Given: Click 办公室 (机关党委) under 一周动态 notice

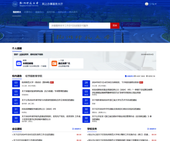Looking at the screenshot, I should (29, 86).
